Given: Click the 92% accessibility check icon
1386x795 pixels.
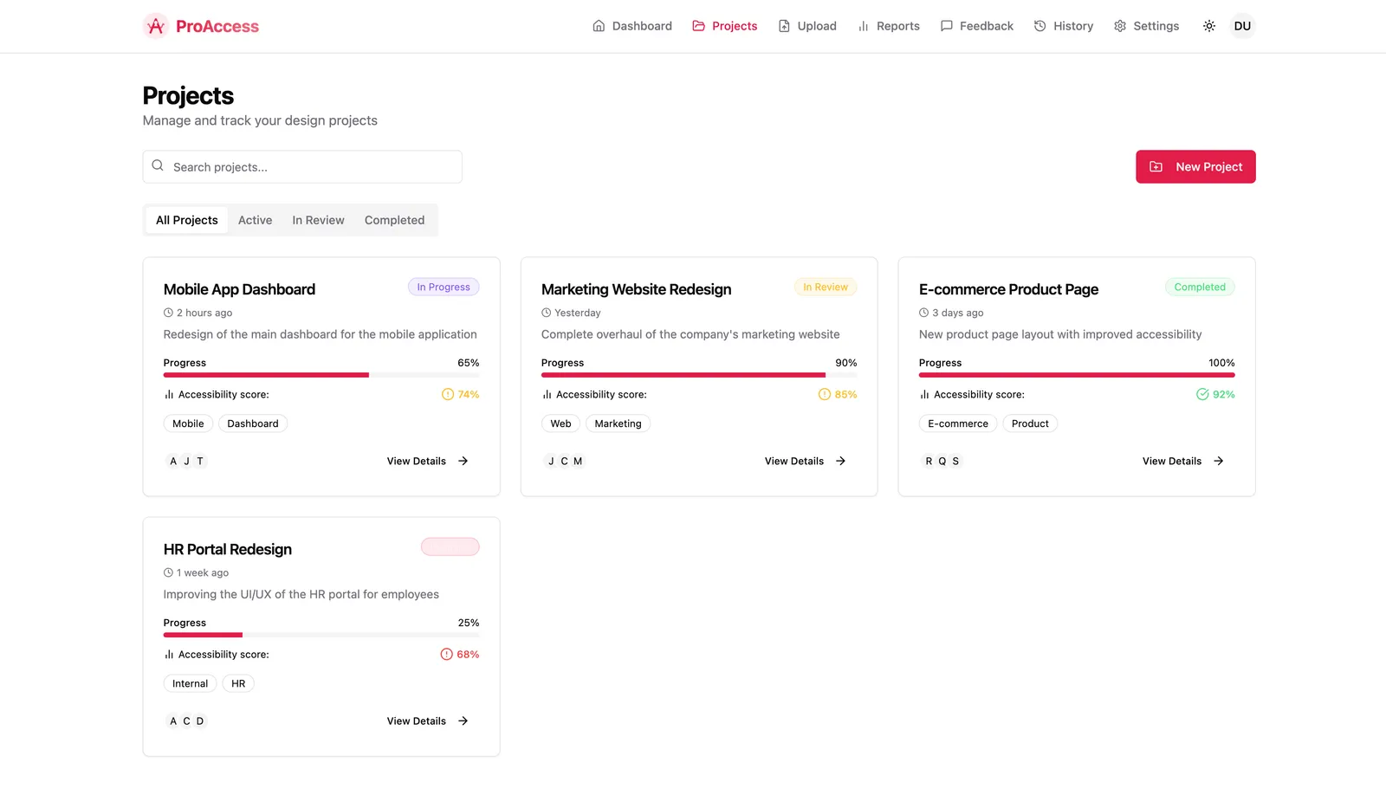Looking at the screenshot, I should [x=1202, y=394].
